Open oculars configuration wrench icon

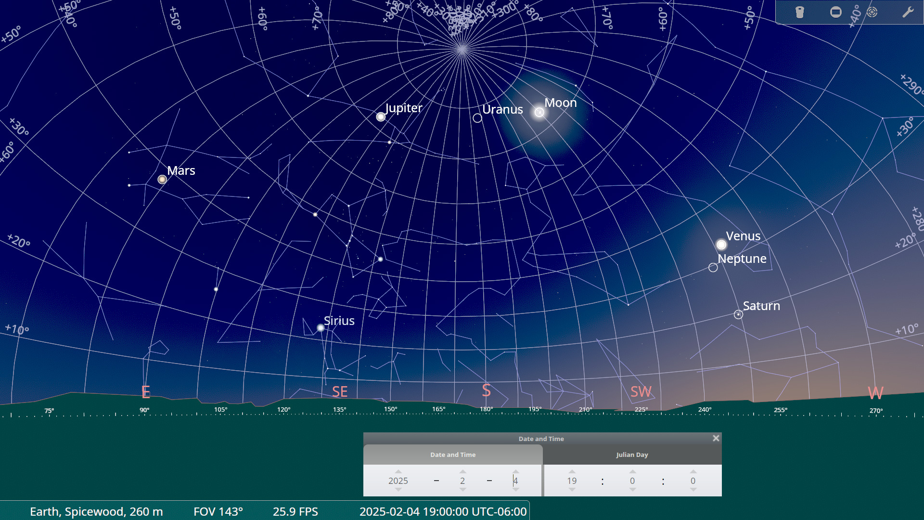tap(908, 12)
